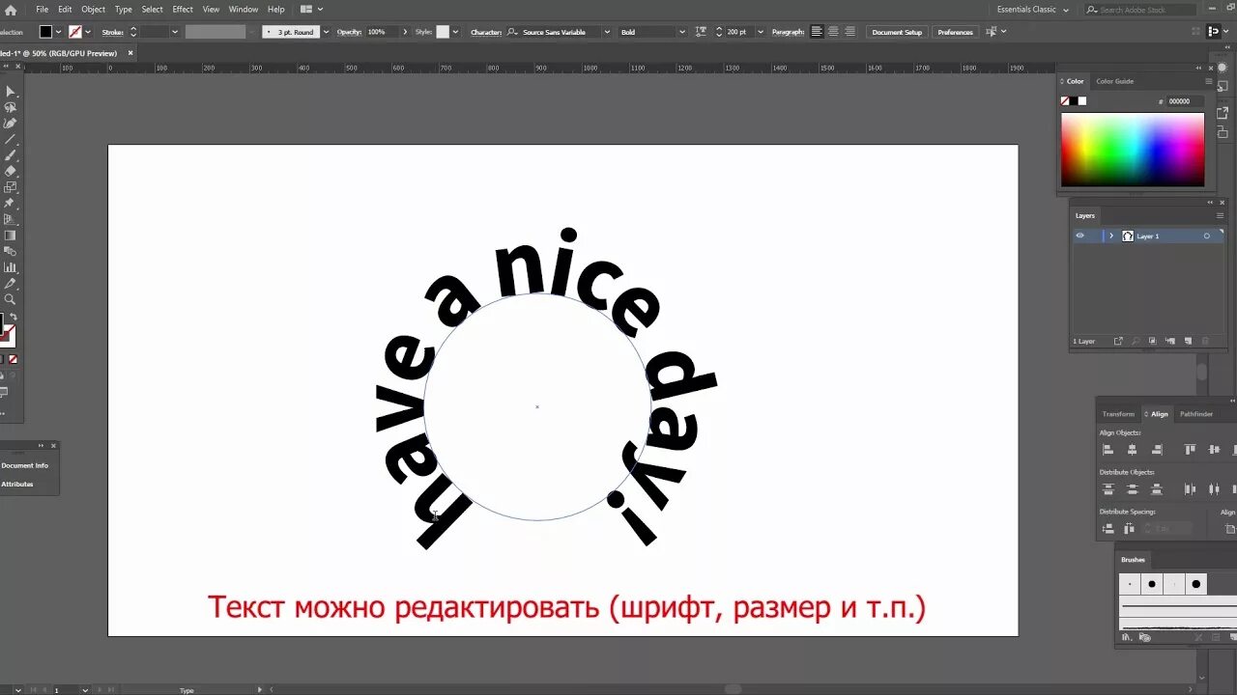The image size is (1237, 695).
Task: Click the Layer 1 target circle
Action: [x=1206, y=236]
